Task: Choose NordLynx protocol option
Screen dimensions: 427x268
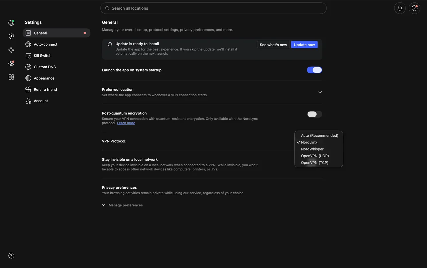Action: tap(319, 142)
